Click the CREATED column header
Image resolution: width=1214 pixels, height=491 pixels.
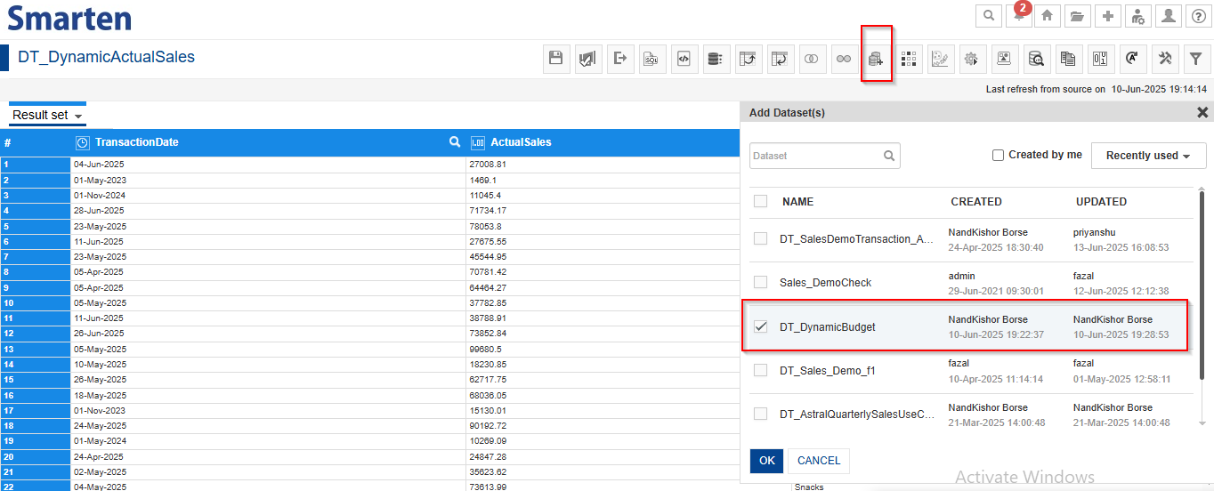tap(976, 202)
